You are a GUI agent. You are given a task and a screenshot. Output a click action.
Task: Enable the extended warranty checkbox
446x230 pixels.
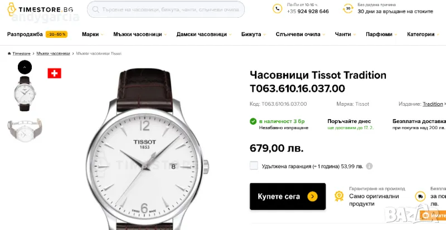(x=254, y=165)
